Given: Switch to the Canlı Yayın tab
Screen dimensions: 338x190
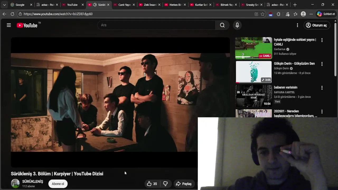Looking at the screenshot, I should [125, 5].
